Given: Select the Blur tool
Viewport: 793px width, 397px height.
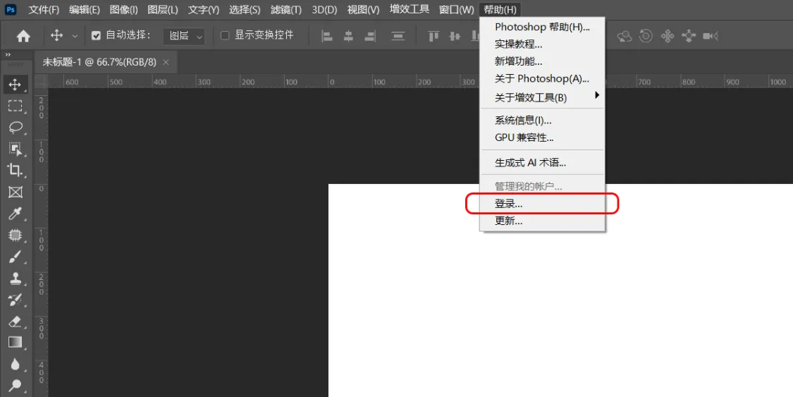Looking at the screenshot, I should coord(16,364).
